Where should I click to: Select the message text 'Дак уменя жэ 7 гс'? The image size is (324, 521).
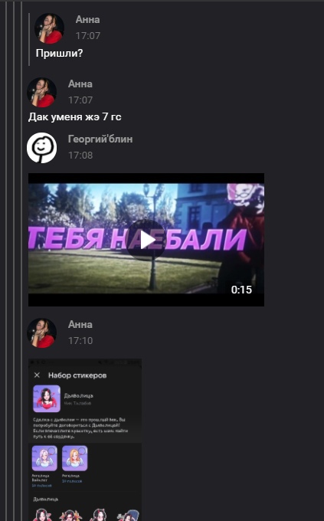75,117
